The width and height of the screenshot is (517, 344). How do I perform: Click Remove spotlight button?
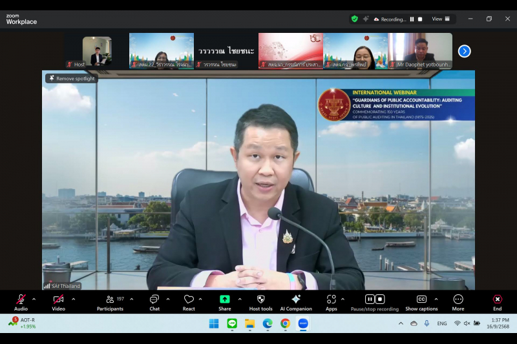72,78
